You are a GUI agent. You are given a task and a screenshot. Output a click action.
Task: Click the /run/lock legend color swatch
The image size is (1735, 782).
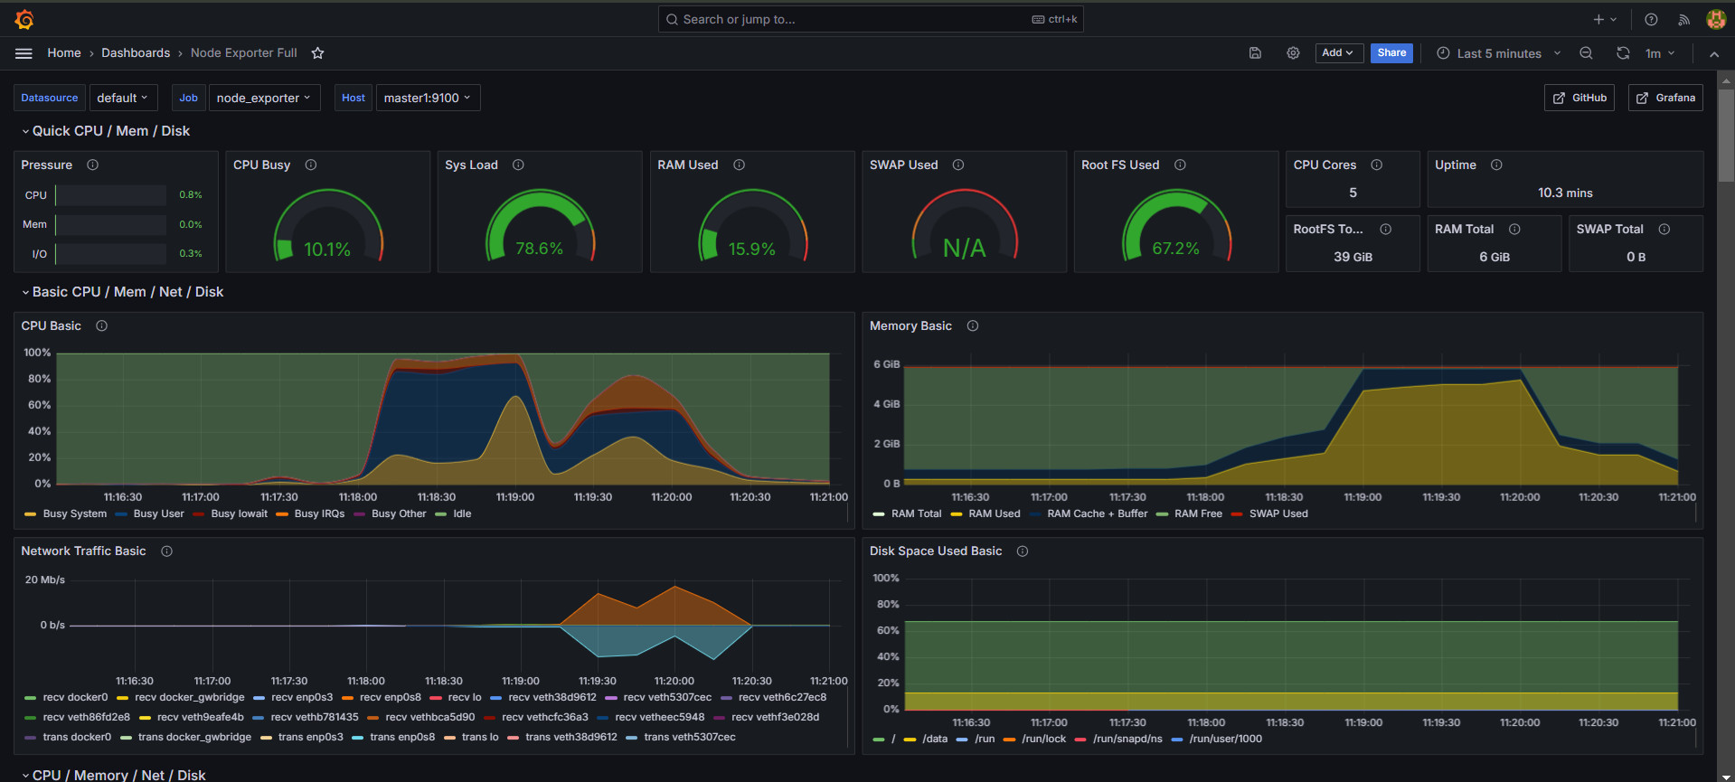pos(1009,740)
